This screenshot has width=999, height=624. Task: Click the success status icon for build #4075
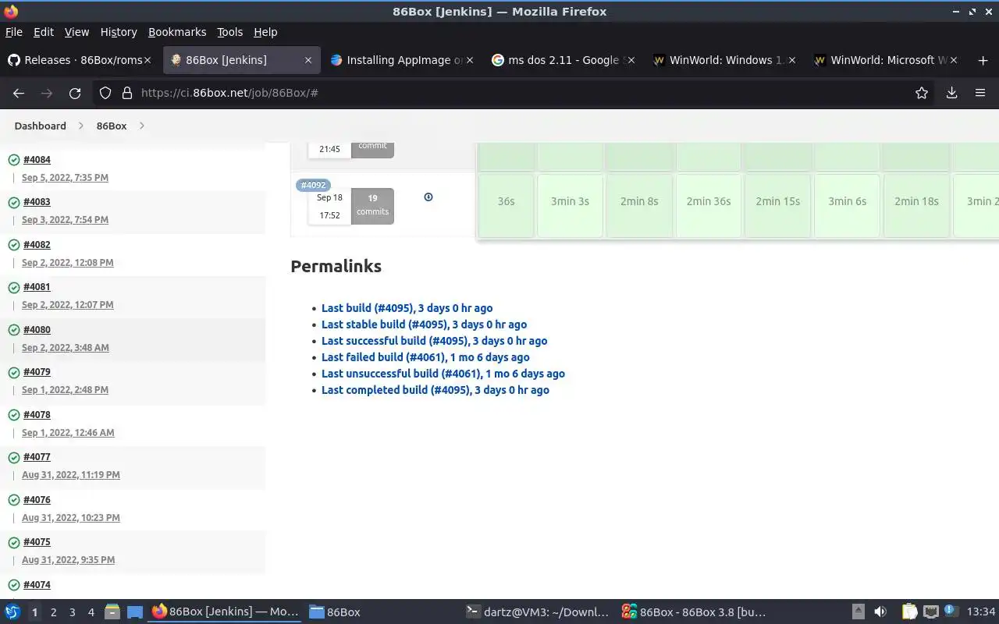pyautogui.click(x=13, y=542)
